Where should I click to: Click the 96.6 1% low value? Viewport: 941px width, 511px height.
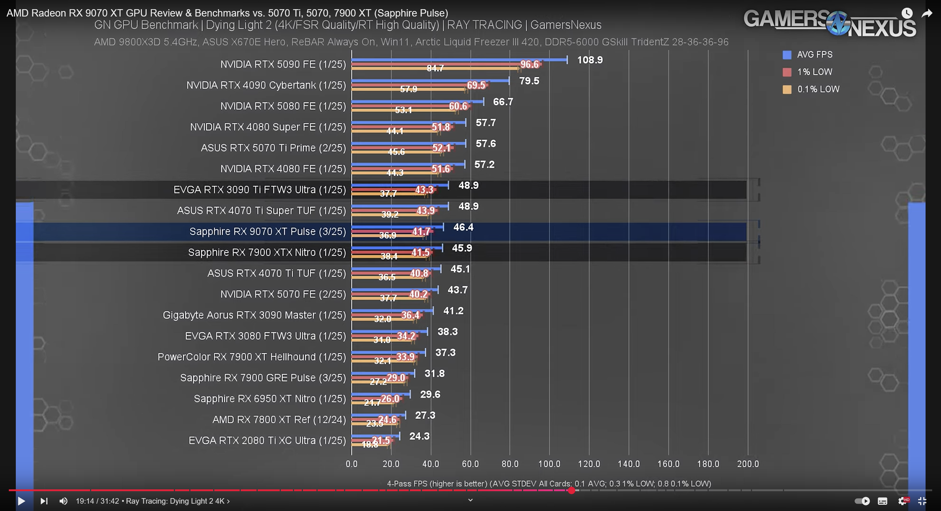coord(529,65)
